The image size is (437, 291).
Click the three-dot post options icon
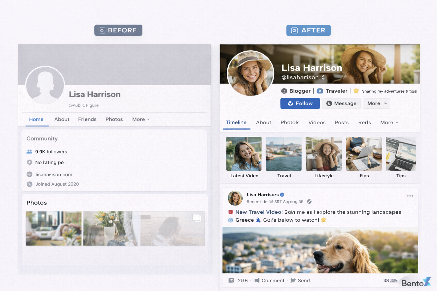(410, 196)
